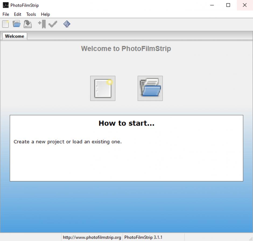Click the window resize grip in status bar
The height and width of the screenshot is (241, 253).
click(x=251, y=239)
